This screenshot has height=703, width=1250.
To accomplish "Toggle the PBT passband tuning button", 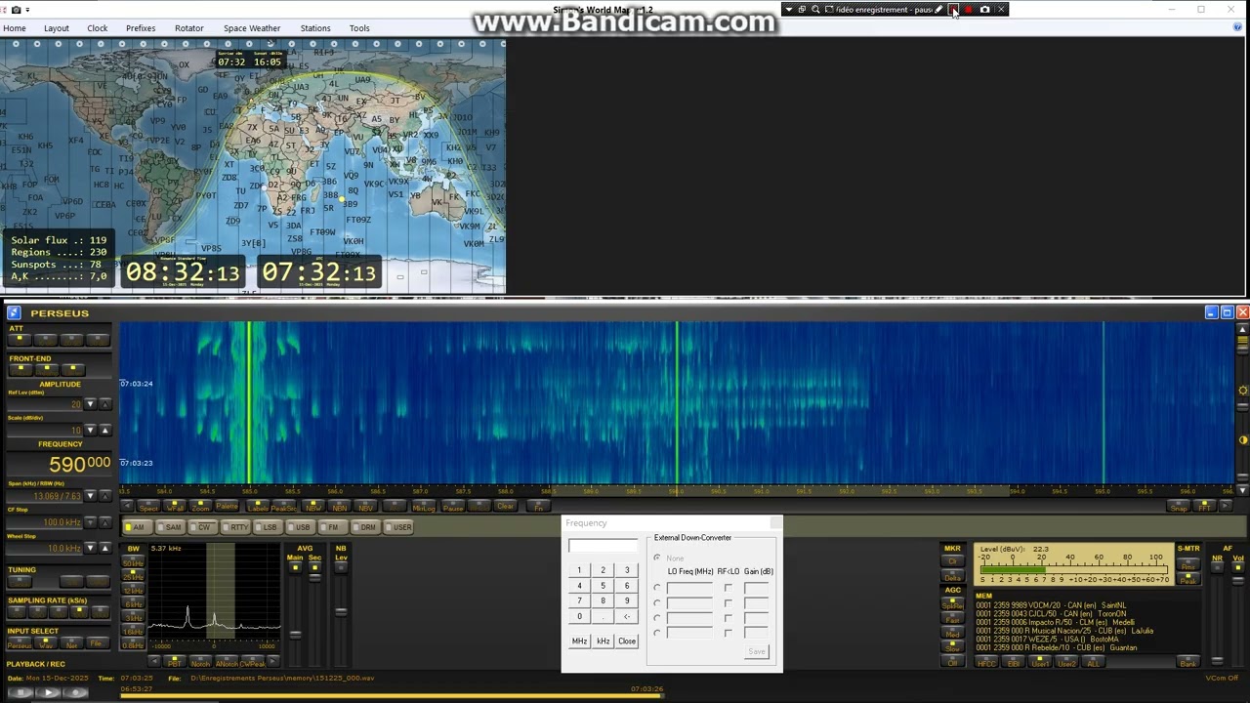I will click(x=174, y=662).
